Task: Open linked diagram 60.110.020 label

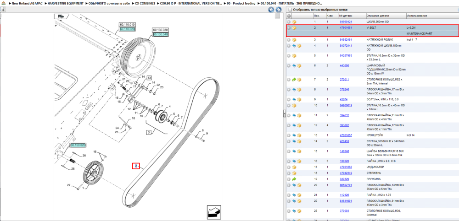Action: [x=127, y=29]
